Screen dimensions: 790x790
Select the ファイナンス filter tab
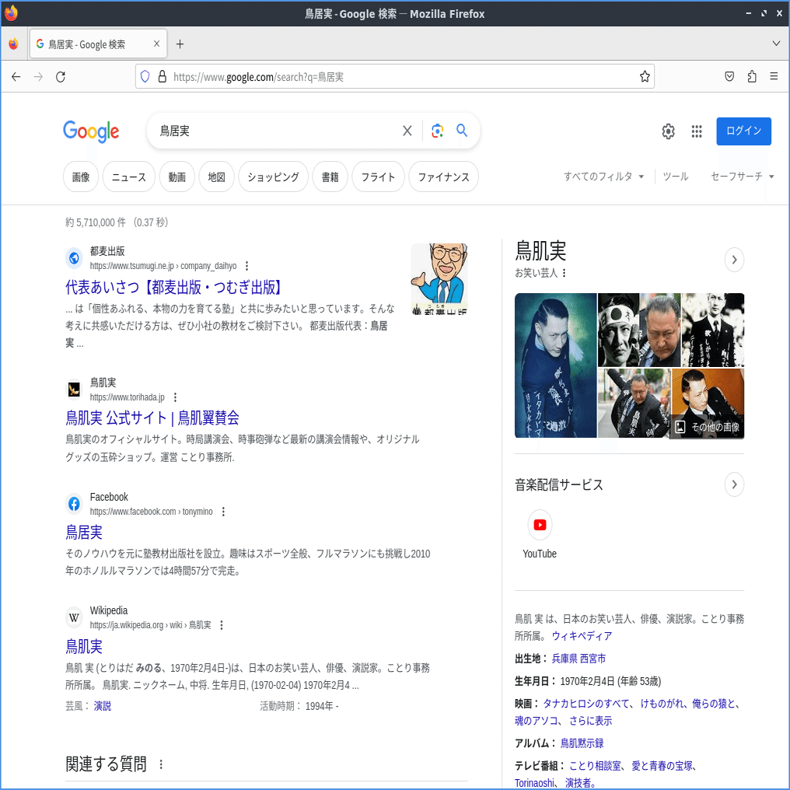click(443, 177)
